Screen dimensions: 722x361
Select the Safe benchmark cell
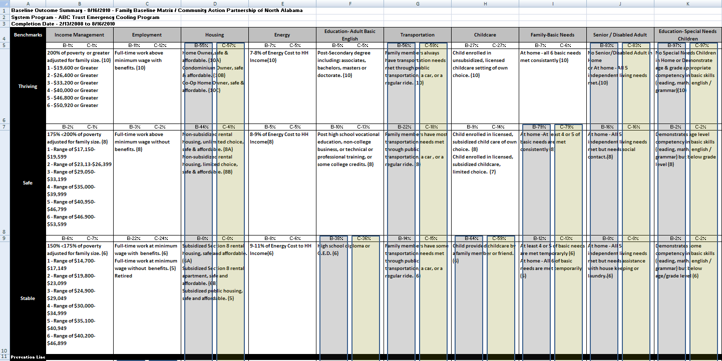click(28, 183)
